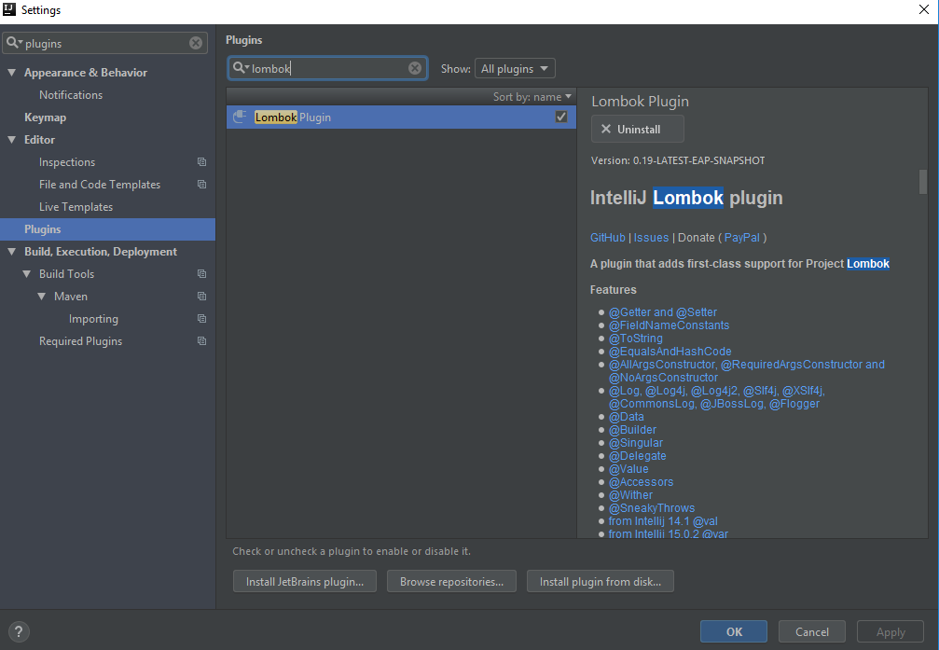The width and height of the screenshot is (939, 650).
Task: Click Browse repositories button
Action: 451,582
